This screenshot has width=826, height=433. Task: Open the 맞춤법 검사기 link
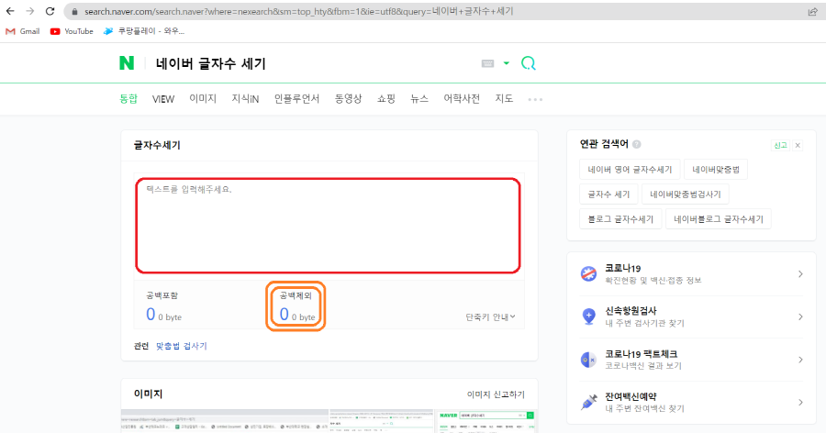181,346
